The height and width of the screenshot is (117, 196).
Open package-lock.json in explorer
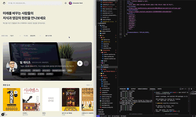pos(107,103)
